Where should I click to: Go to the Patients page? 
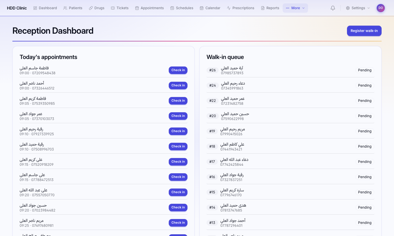point(73,8)
